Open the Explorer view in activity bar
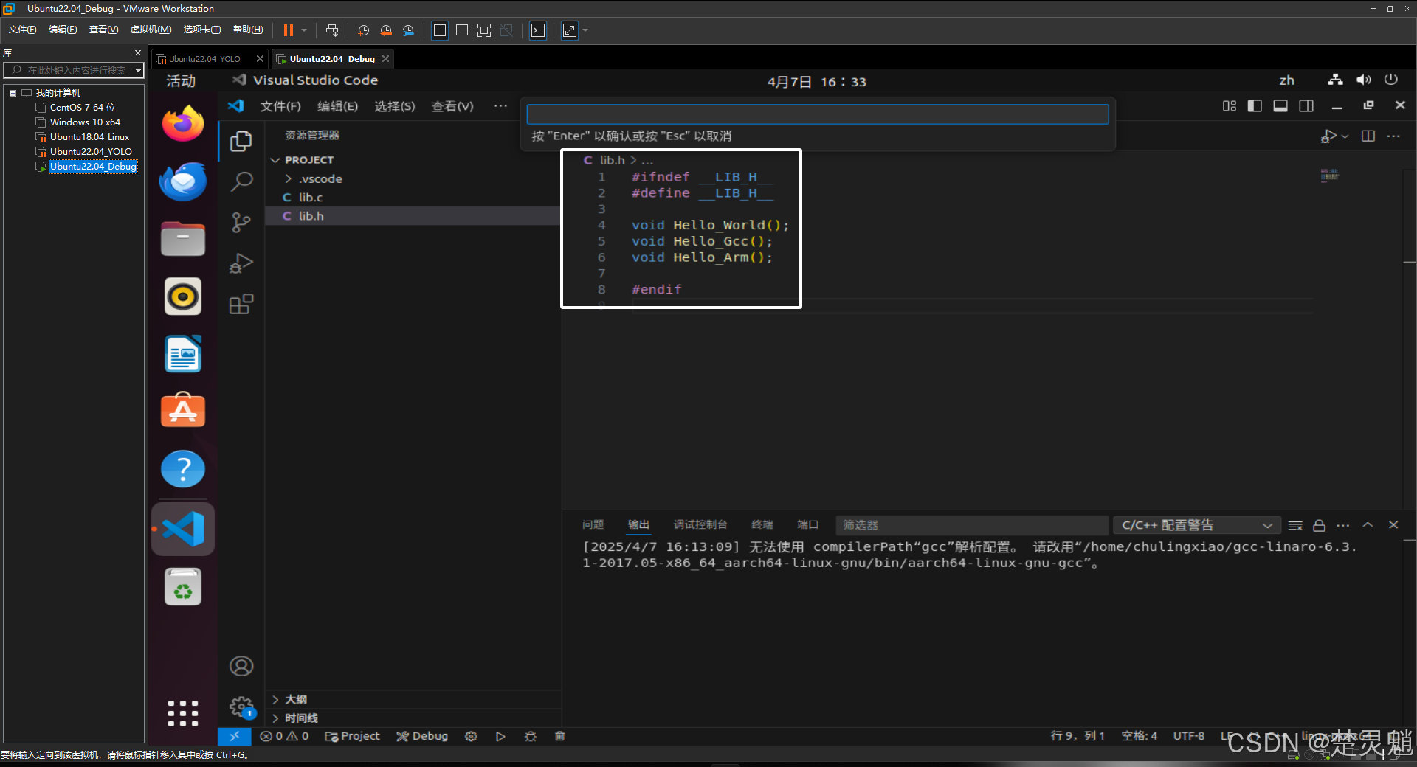This screenshot has width=1417, height=767. [x=241, y=141]
